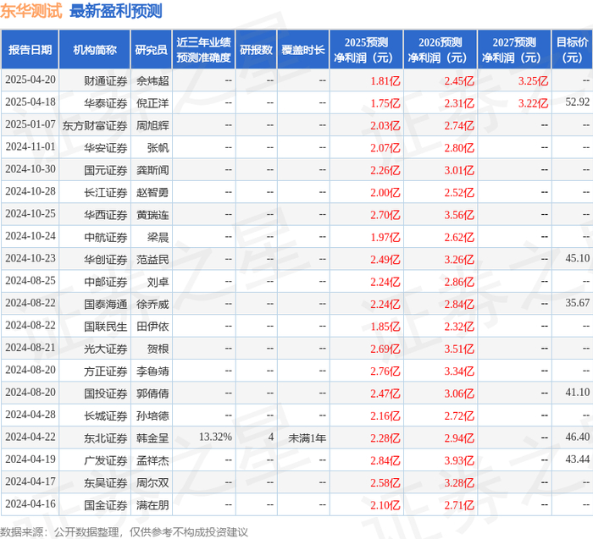Click the 2.71亿 2026 forecast value
This screenshot has height=539, width=593.
459,504
